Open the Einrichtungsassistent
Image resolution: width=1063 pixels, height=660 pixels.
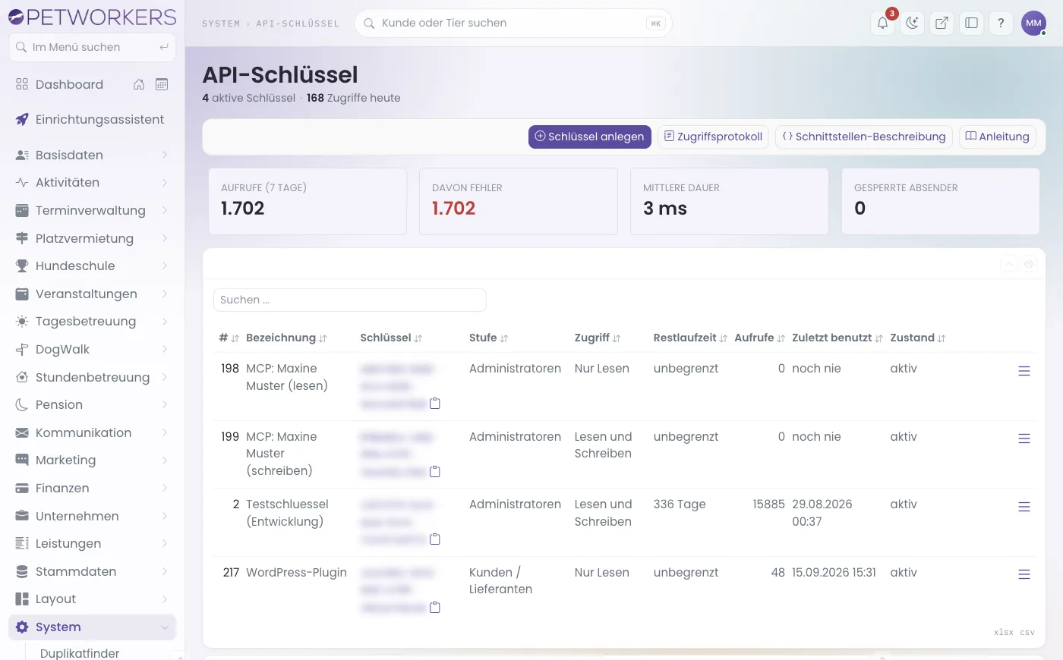click(x=92, y=119)
